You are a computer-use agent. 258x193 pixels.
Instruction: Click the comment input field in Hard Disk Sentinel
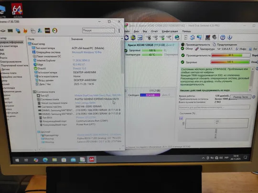coord(214,107)
